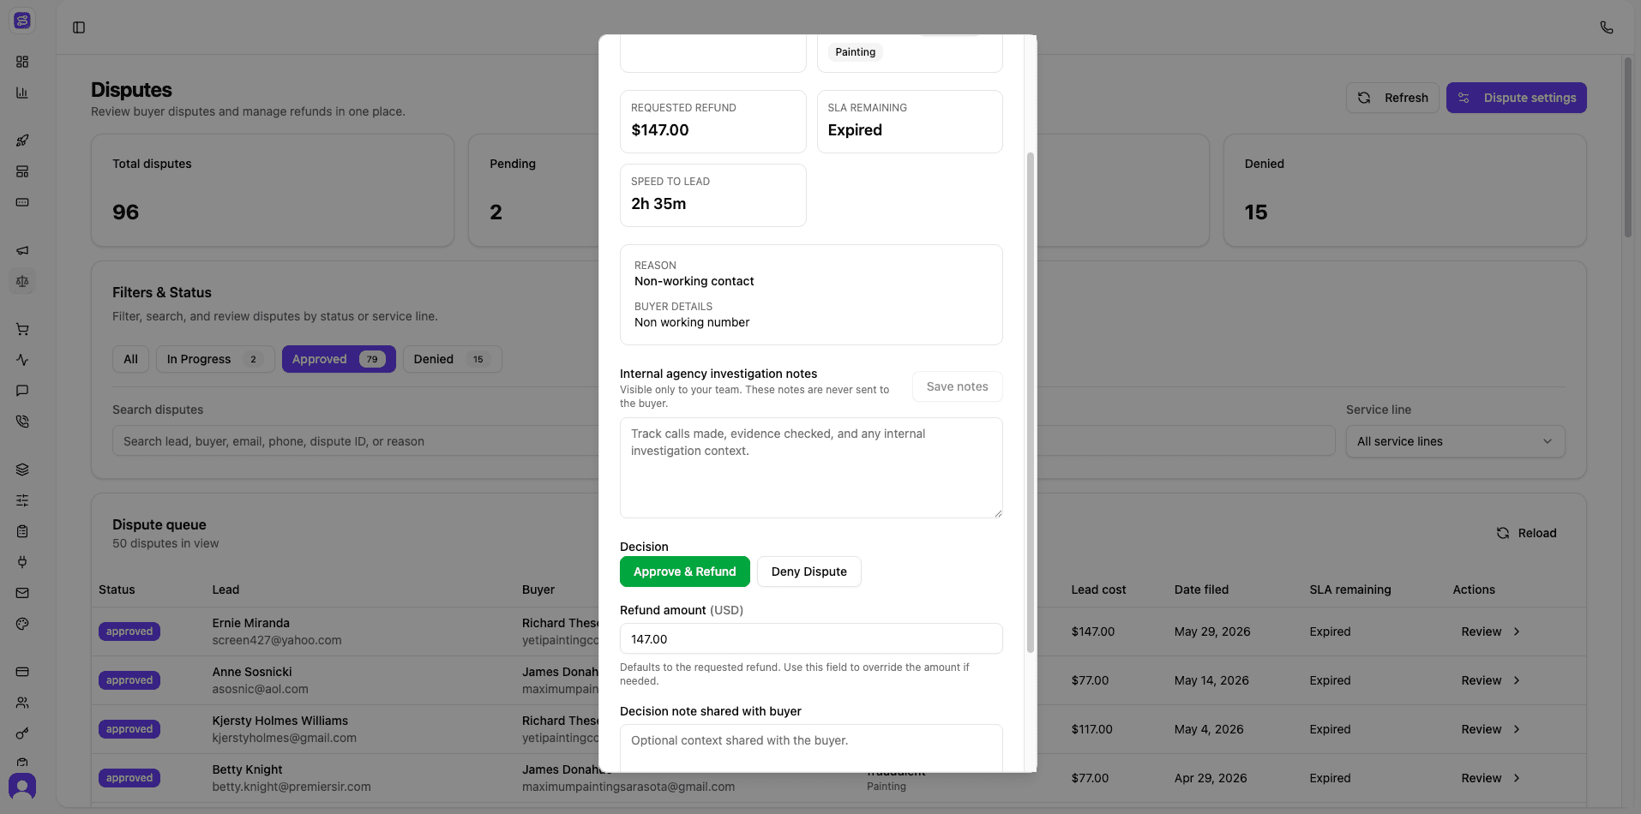Click screen427@yahoo.com email

277,640
